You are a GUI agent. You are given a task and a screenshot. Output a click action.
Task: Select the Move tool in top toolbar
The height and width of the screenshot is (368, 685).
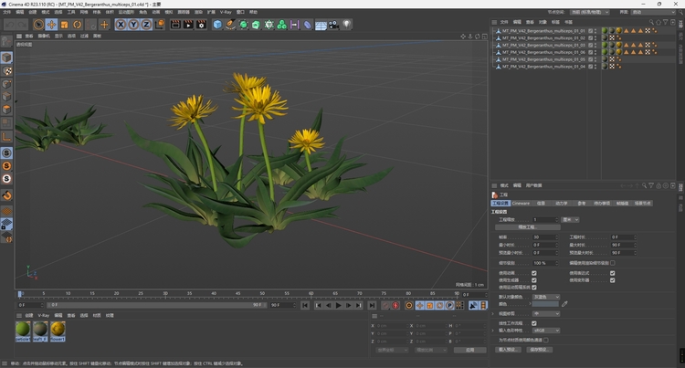(x=51, y=25)
